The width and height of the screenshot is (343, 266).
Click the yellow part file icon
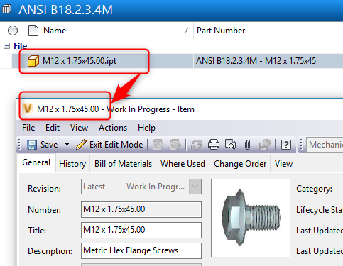pyautogui.click(x=33, y=61)
